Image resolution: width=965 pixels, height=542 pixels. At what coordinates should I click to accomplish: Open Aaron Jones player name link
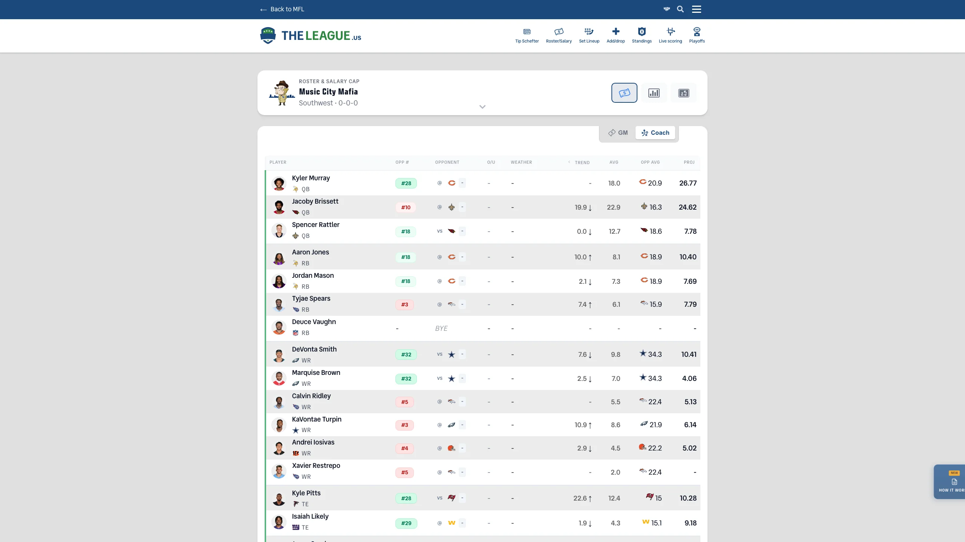[310, 252]
